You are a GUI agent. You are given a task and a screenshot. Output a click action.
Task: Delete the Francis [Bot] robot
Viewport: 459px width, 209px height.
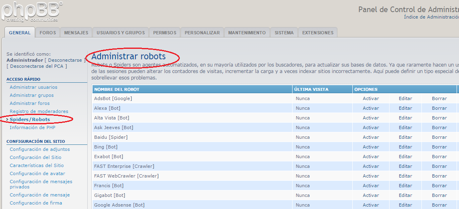[x=439, y=186]
